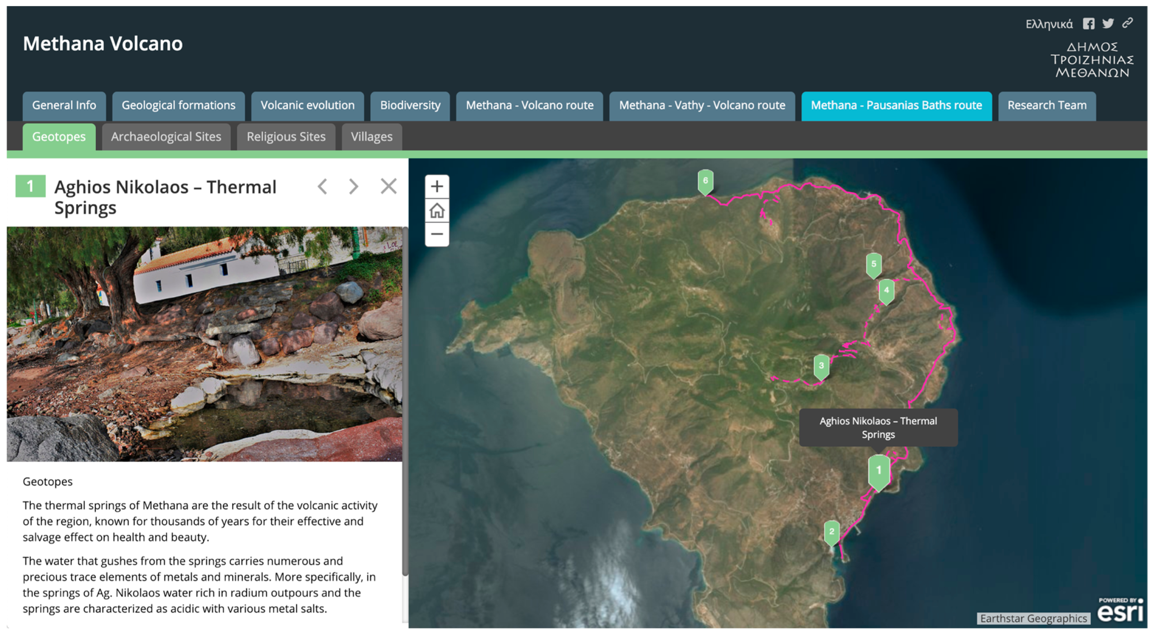Image resolution: width=1155 pixels, height=637 pixels.
Task: Select map marker number 6
Action: click(x=705, y=181)
